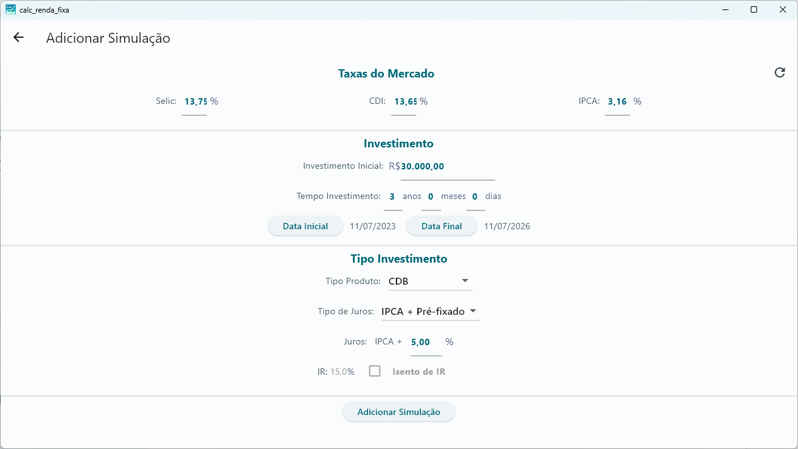Enable the Isento de IR checkbox
Viewport: 798px width, 449px height.
[375, 371]
